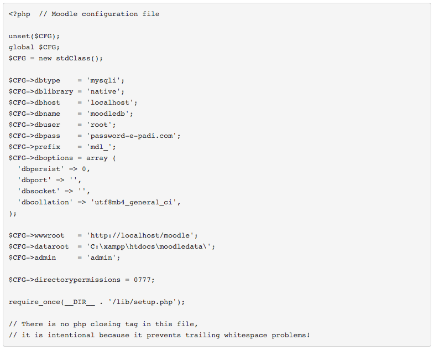Screen dimensions: 434x350
Task: Click the 'Moodle configuration file' comment
Action: 105,14
